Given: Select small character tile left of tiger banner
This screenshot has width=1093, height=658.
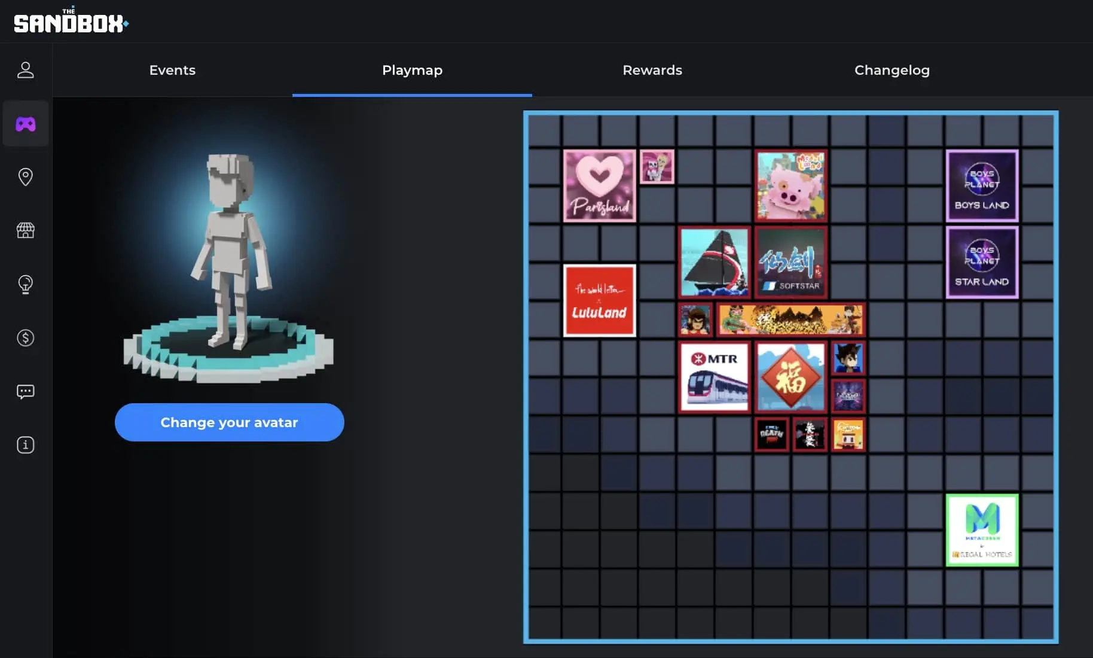Looking at the screenshot, I should pyautogui.click(x=695, y=319).
